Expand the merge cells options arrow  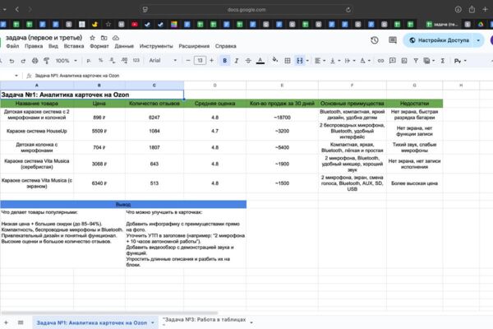click(307, 61)
